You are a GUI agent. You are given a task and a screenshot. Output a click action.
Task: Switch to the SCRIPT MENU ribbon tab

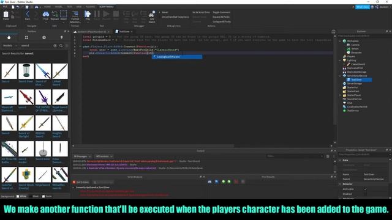point(106,7)
